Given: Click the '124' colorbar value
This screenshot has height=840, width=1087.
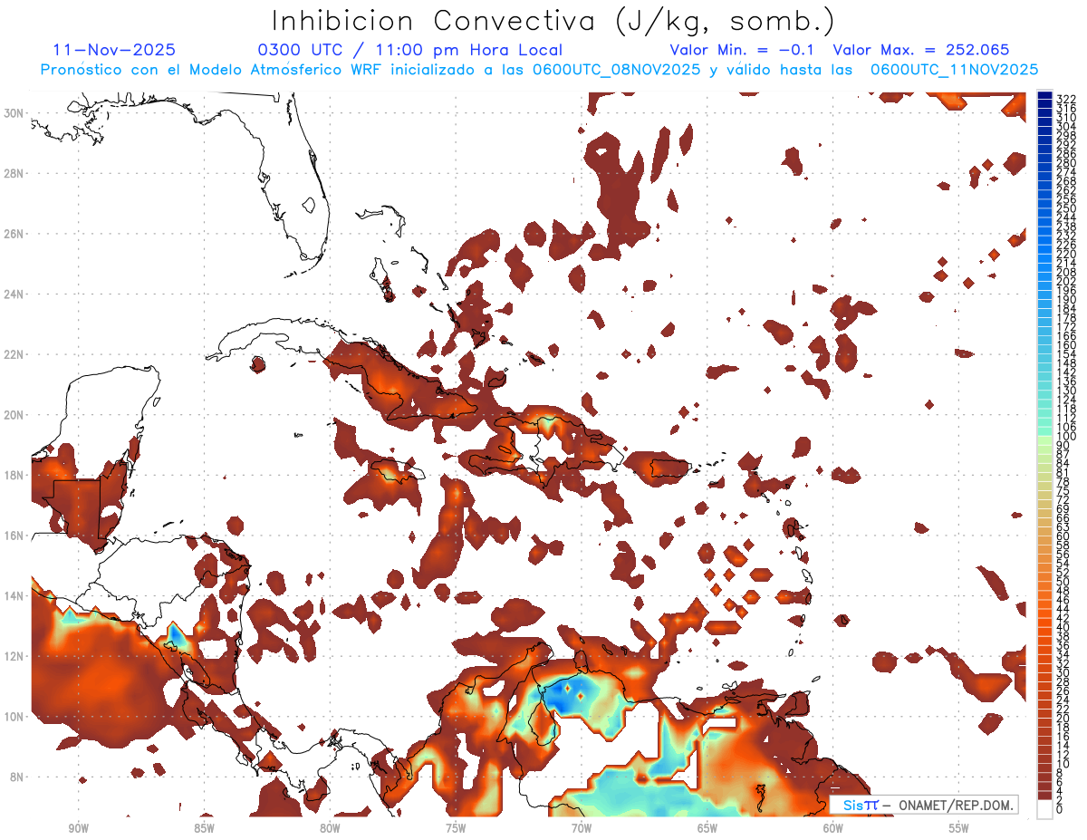Looking at the screenshot, I should coord(1065,400).
